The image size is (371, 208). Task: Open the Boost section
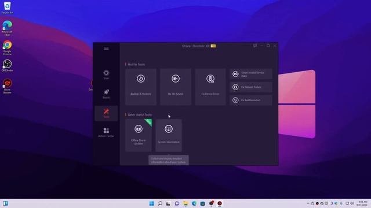106,94
